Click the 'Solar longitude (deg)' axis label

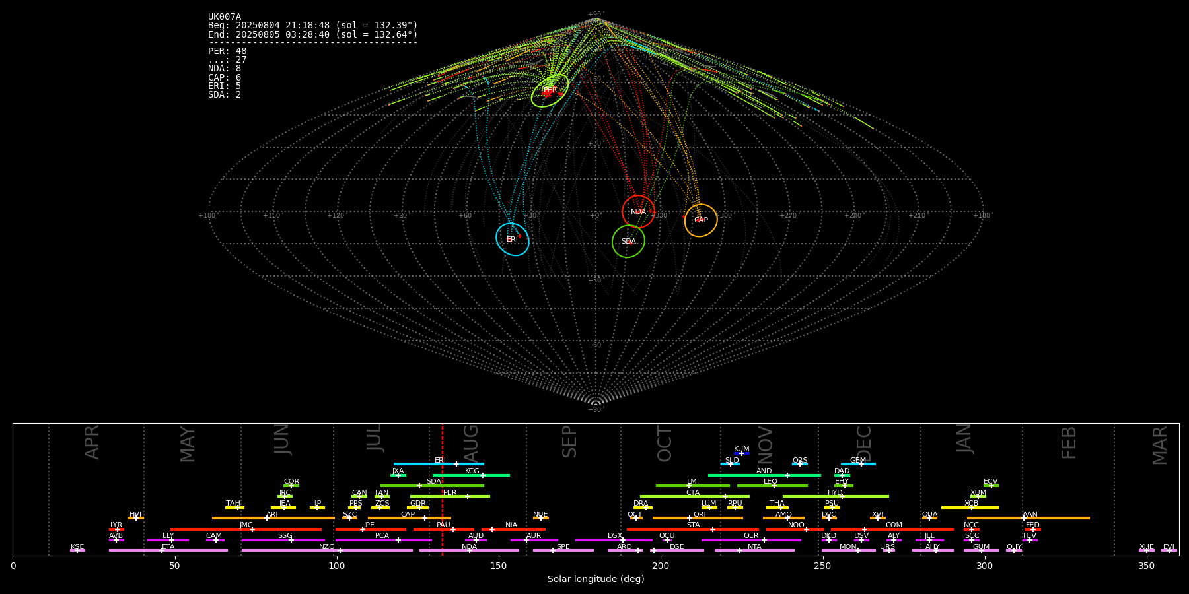596,579
